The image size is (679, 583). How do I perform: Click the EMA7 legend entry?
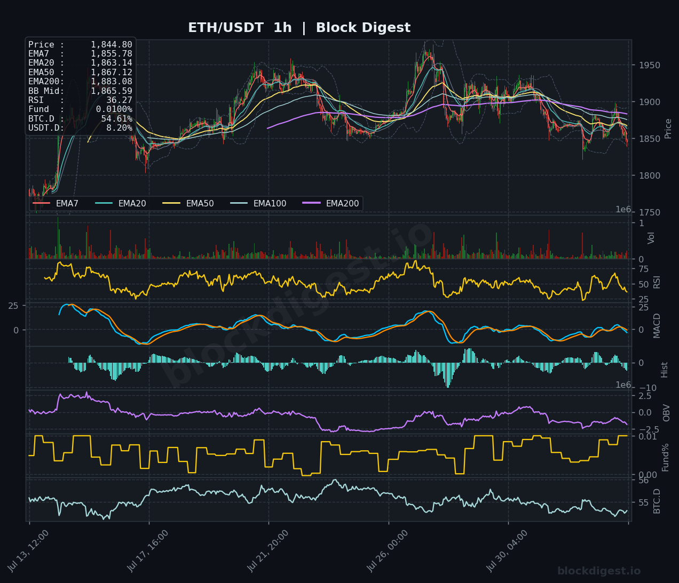(56, 203)
